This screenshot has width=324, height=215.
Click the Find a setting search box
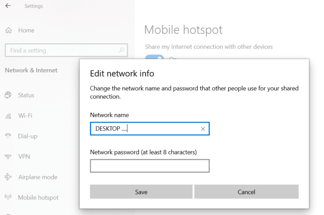[x=66, y=50]
